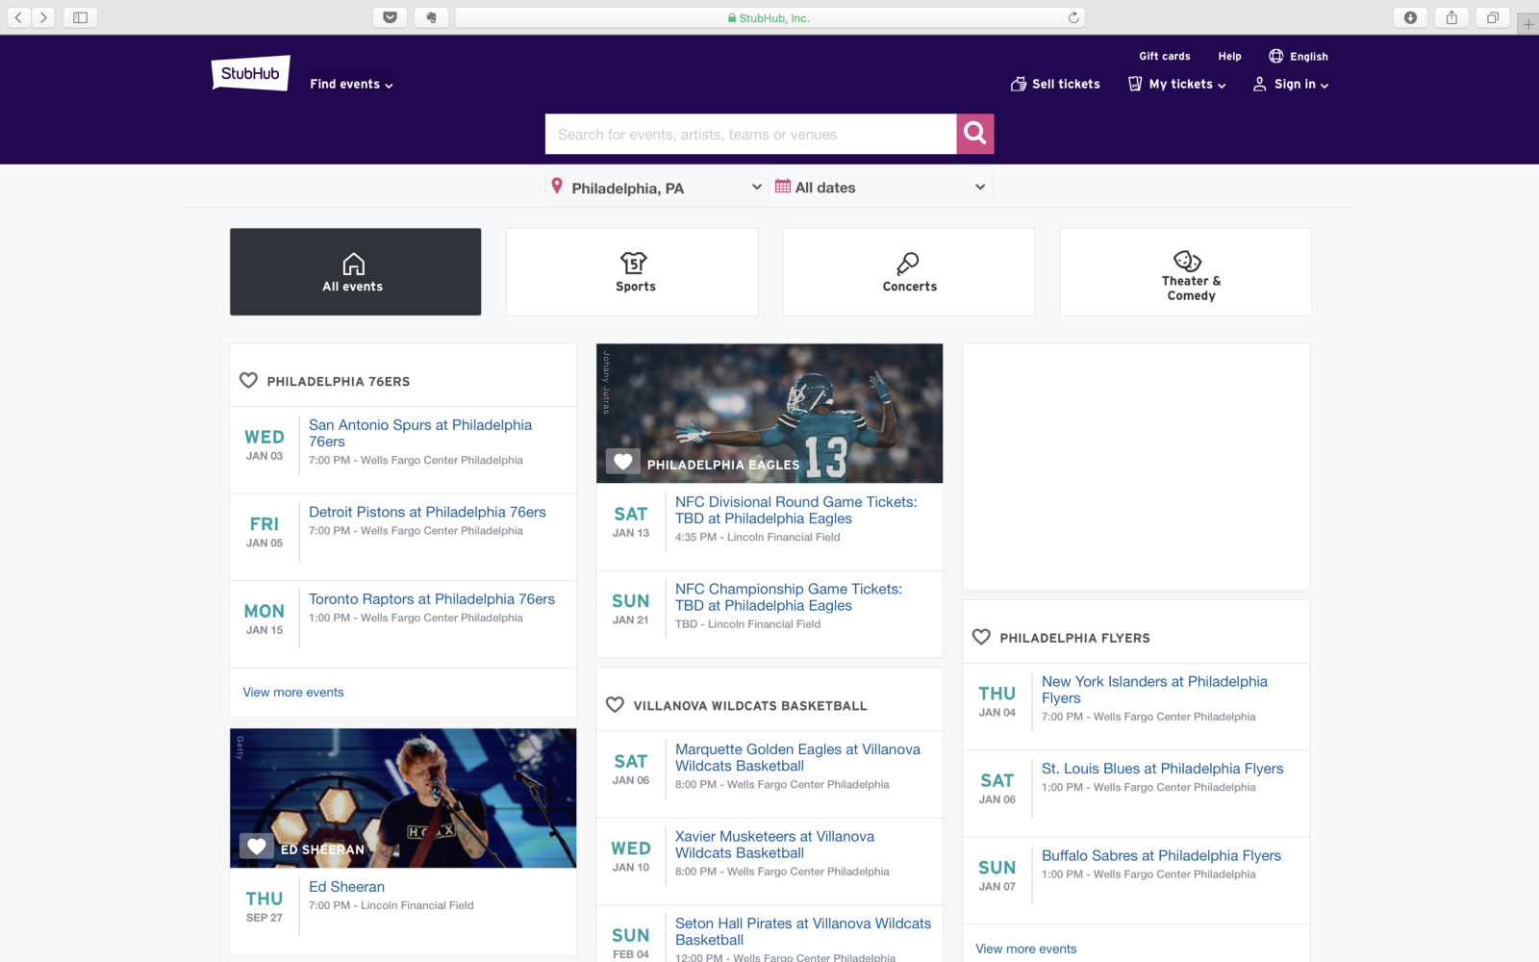
Task: Favorite Philadelphia Eagles with heart icon
Action: coord(623,462)
